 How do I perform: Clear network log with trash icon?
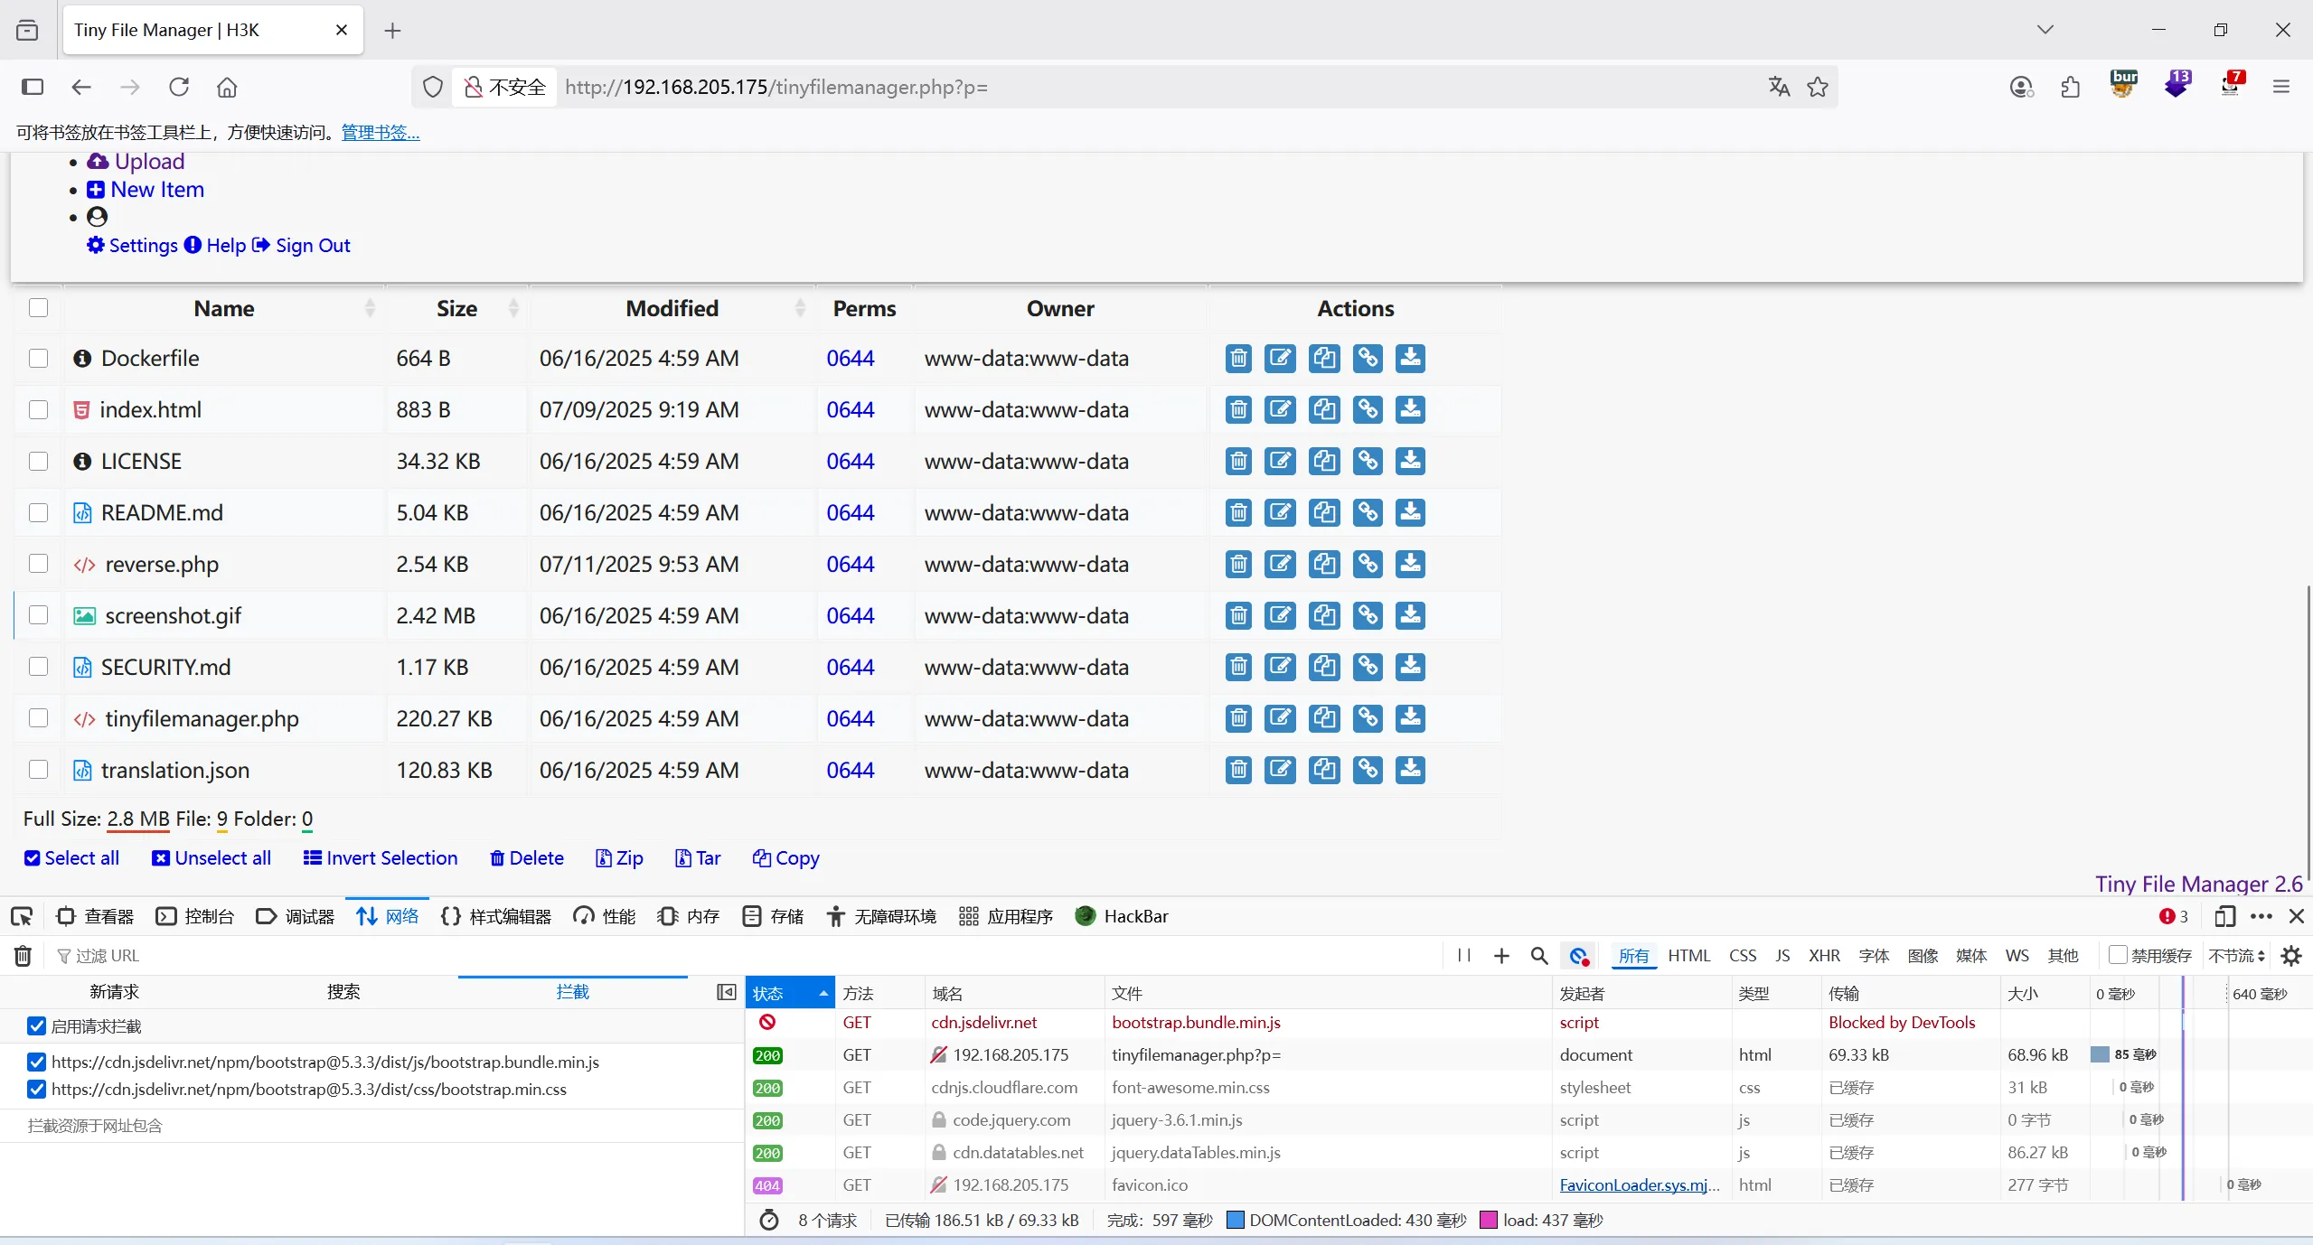pos(24,956)
